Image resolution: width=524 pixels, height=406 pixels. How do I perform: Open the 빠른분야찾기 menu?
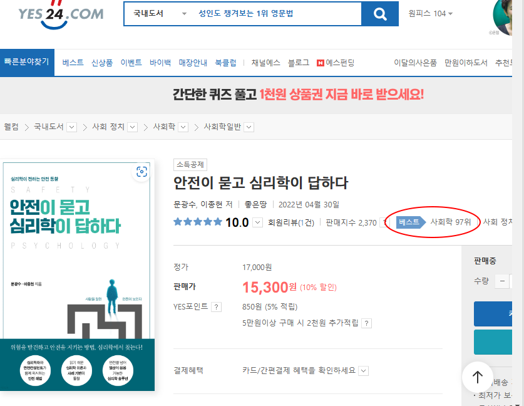tap(27, 62)
